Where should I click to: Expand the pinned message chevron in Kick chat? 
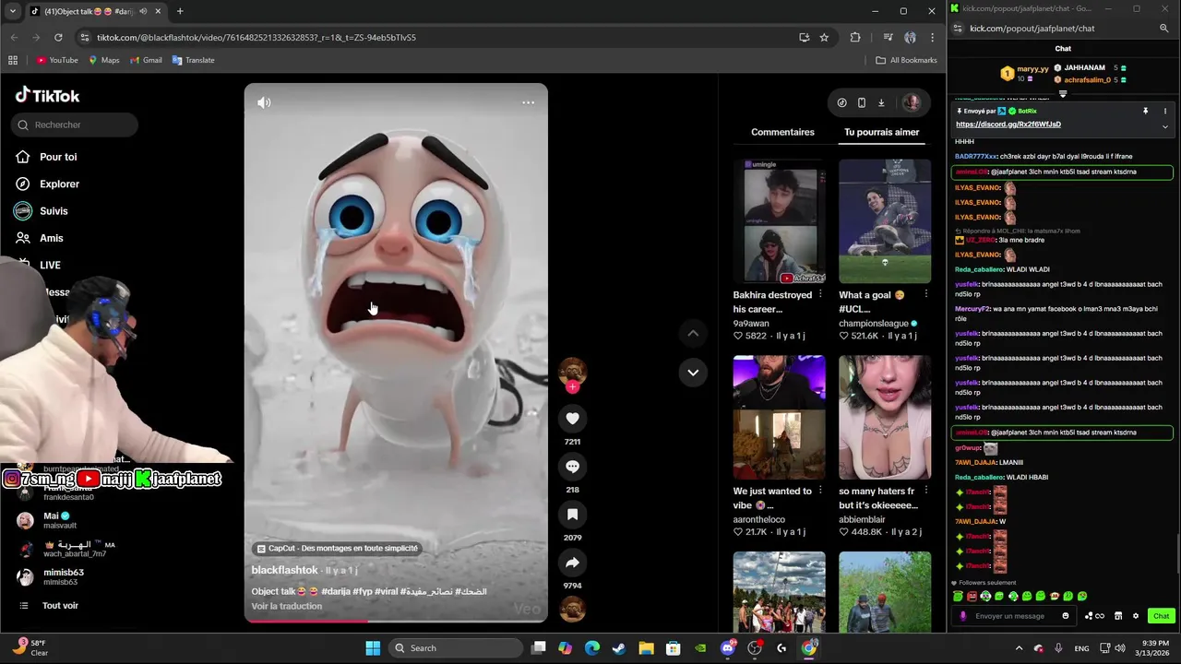click(x=1164, y=126)
